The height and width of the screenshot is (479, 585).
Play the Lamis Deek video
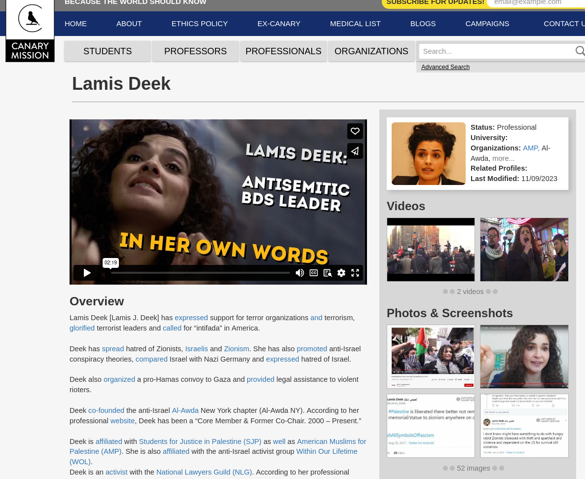[87, 273]
